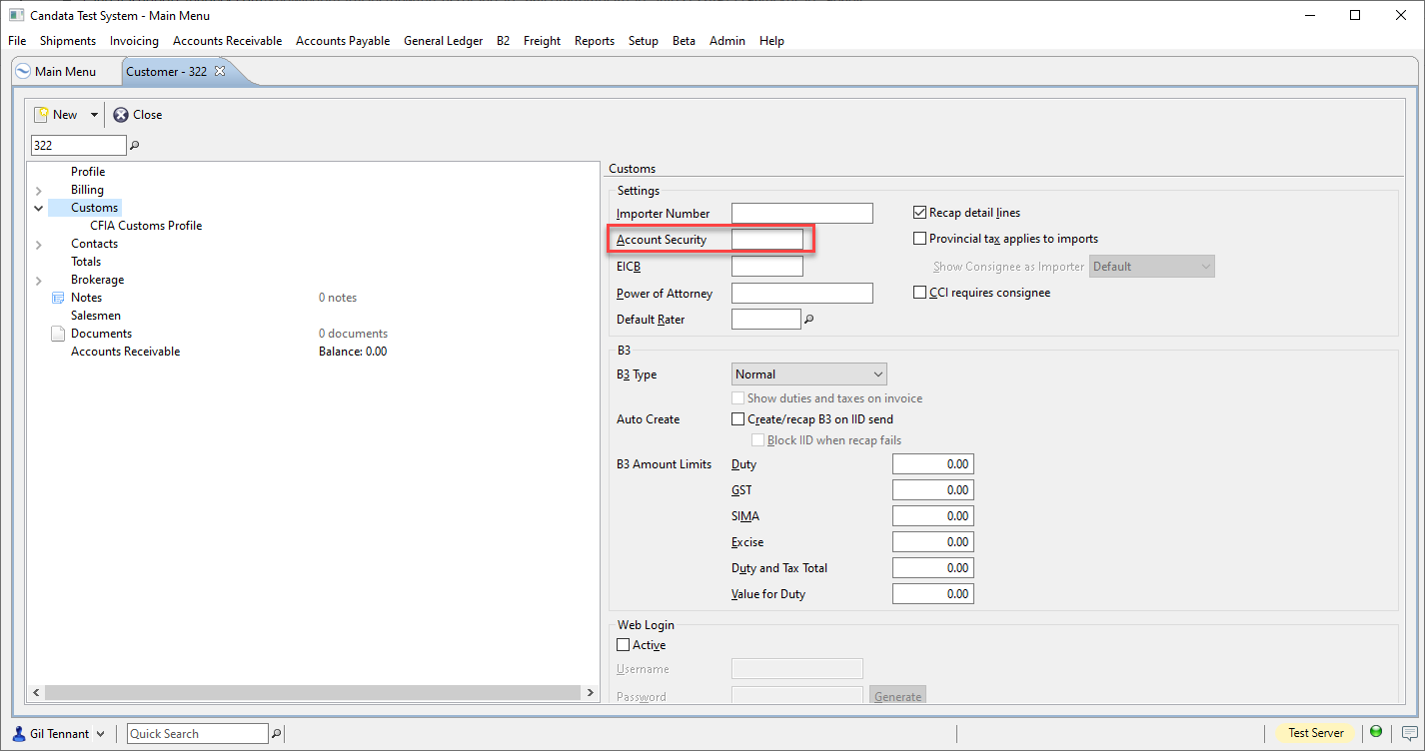The height and width of the screenshot is (751, 1425).
Task: Click Quick Search magnifier icon
Action: tap(277, 734)
